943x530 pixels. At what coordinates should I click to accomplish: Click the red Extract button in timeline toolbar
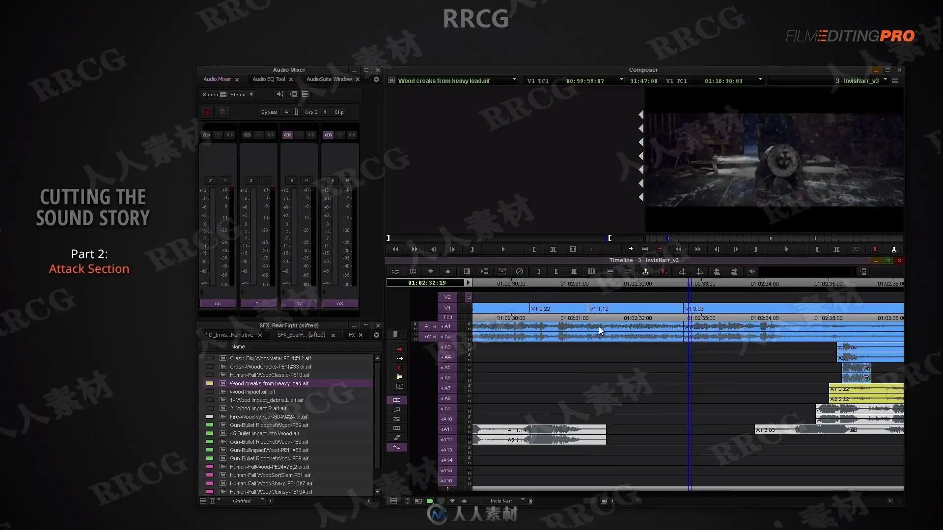click(x=663, y=271)
